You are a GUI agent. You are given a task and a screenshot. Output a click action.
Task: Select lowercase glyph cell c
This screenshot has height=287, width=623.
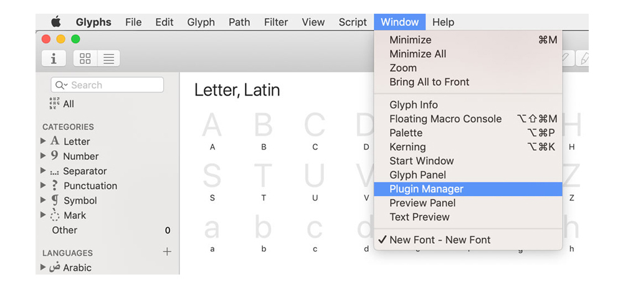click(315, 233)
